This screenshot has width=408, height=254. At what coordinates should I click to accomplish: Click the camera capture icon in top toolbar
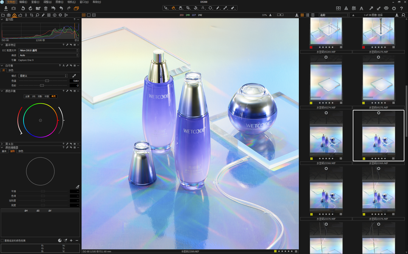tap(14, 8)
